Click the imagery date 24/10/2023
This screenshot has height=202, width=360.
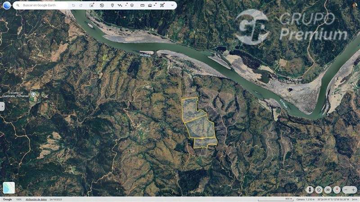click(56, 199)
